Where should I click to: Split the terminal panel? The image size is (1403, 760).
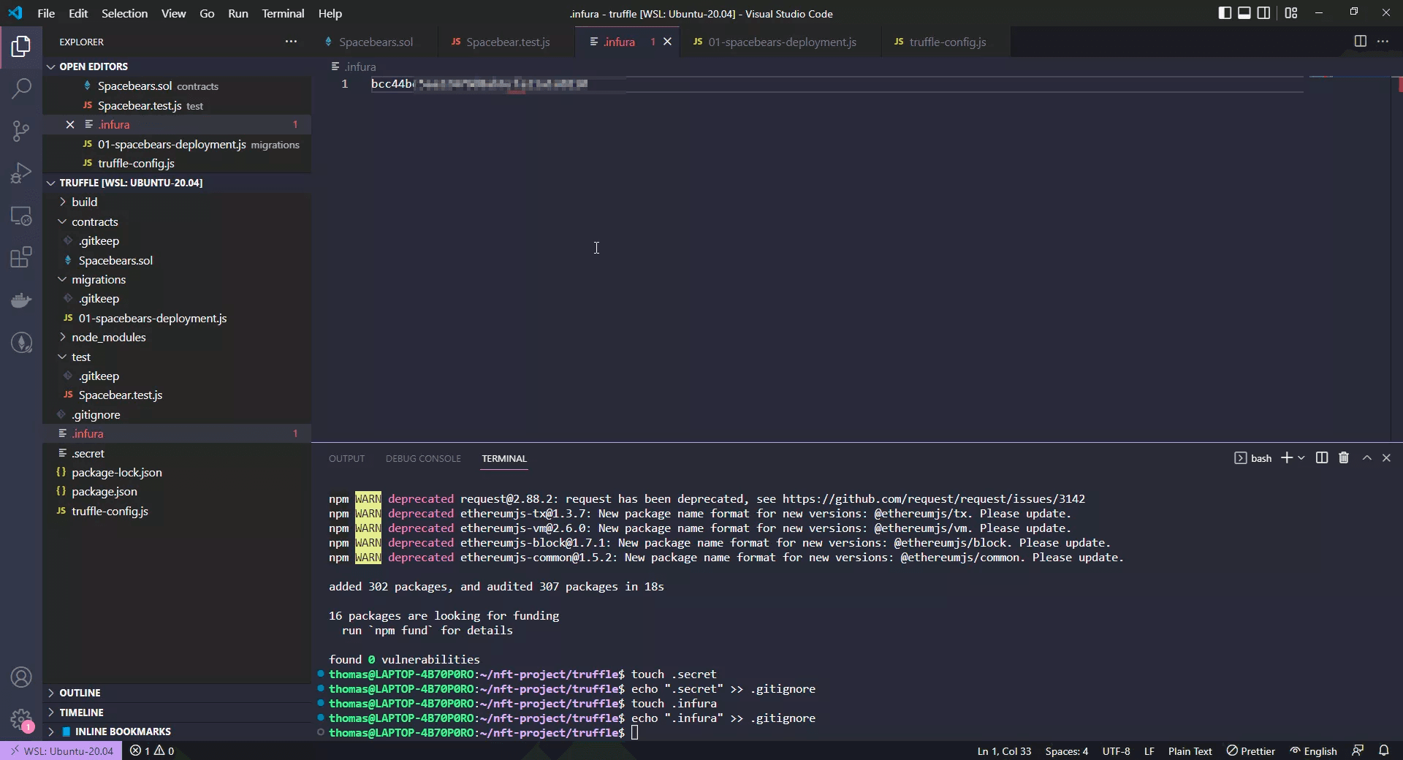[x=1321, y=457]
